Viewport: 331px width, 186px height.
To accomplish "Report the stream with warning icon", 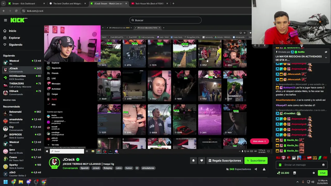I will coord(264,169).
